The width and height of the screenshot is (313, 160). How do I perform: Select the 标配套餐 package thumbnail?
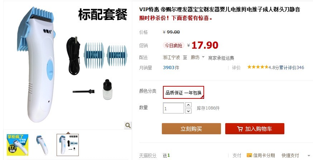pos(68,145)
